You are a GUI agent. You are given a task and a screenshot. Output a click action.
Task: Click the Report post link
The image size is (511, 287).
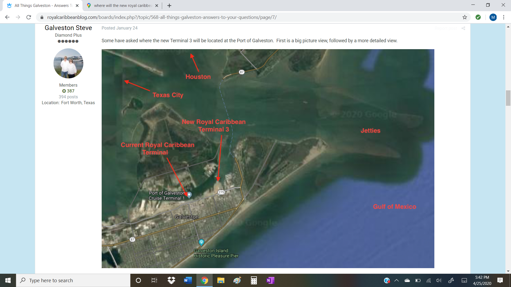point(446,28)
